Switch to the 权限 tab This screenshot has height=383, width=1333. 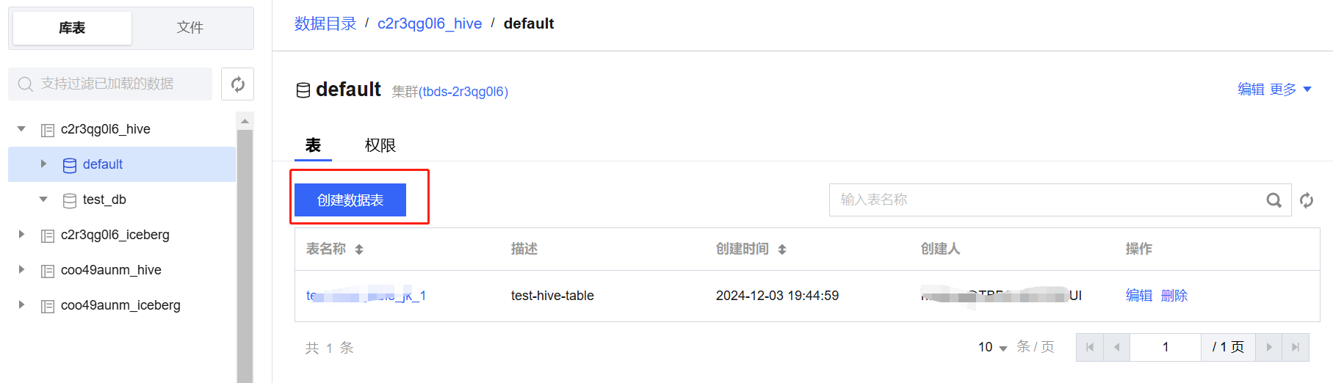tap(380, 145)
